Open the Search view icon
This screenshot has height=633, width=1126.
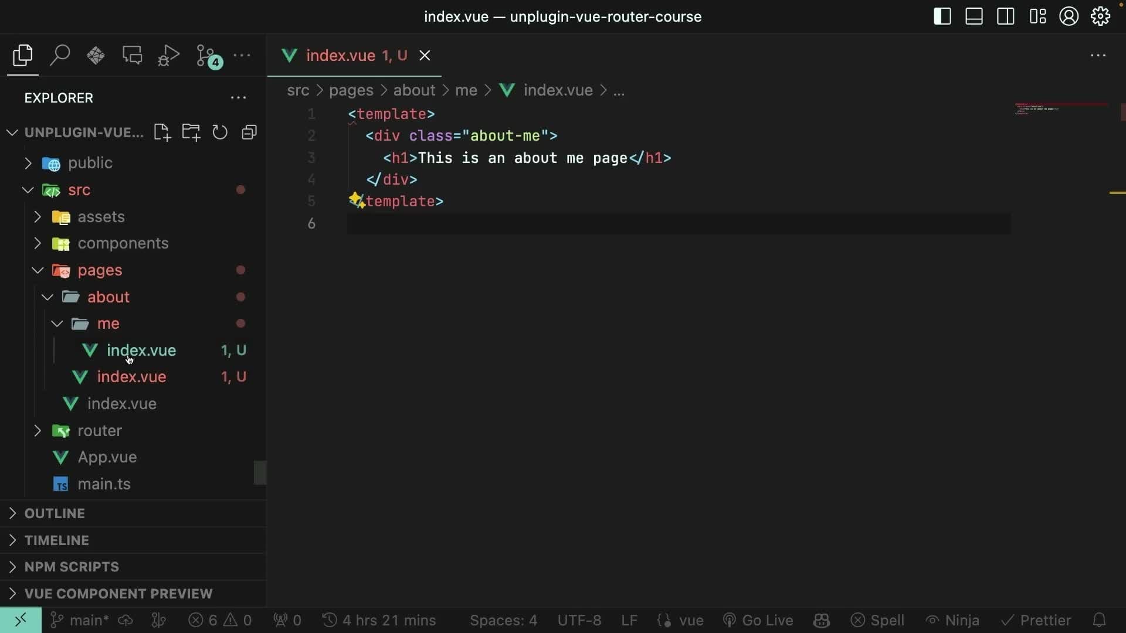click(x=59, y=56)
